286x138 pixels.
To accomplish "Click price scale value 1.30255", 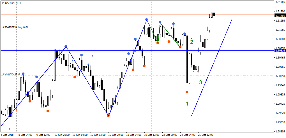I will [x=280, y=67].
